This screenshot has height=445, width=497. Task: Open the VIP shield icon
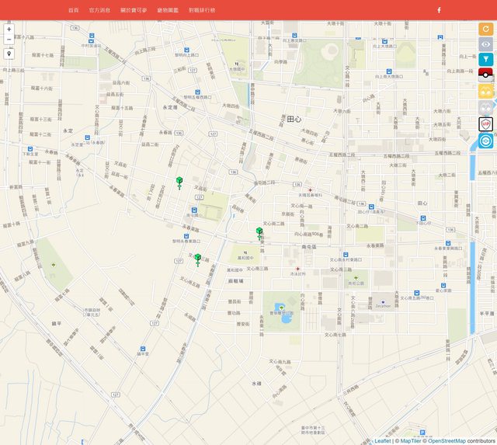point(485,124)
